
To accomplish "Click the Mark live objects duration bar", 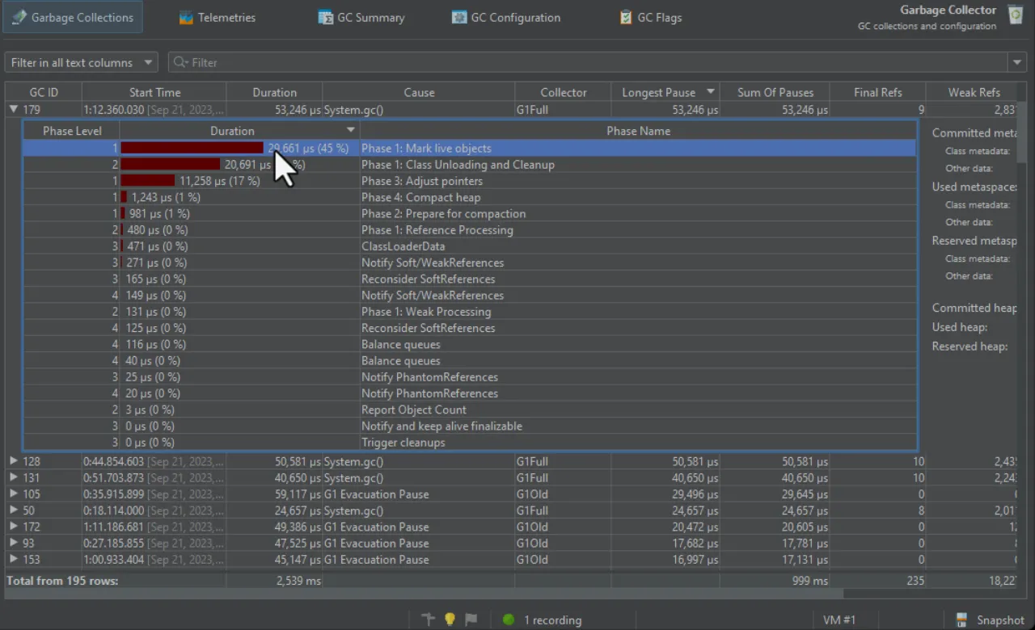I will click(190, 148).
